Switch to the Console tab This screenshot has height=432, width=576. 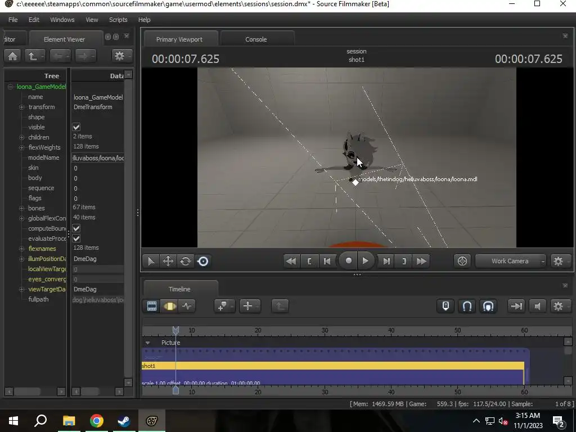point(256,39)
